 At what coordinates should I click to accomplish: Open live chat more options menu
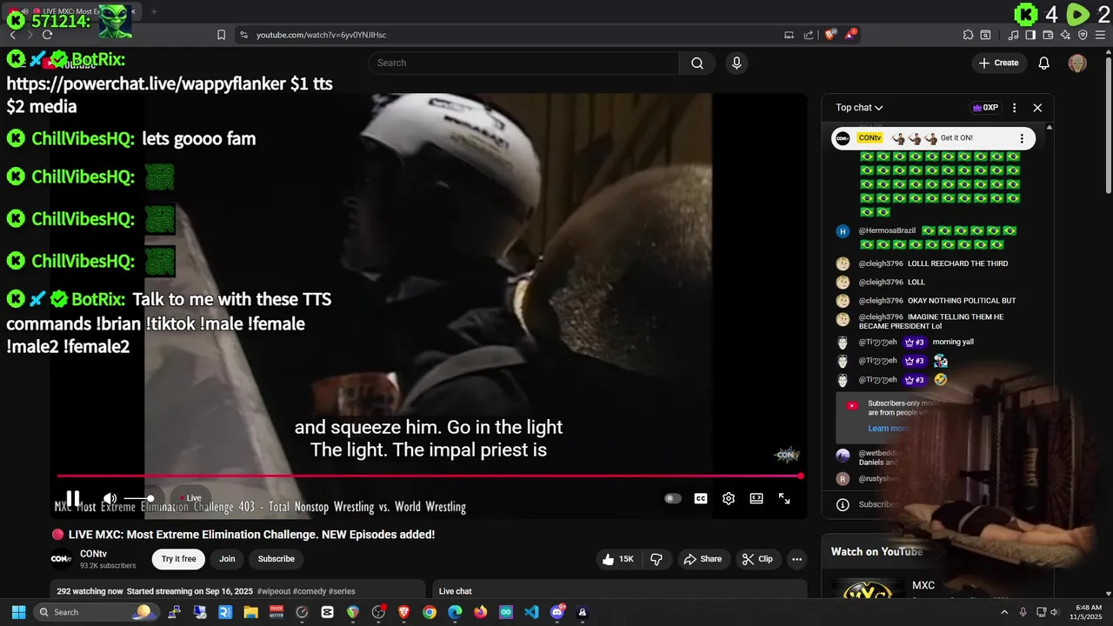click(1014, 108)
